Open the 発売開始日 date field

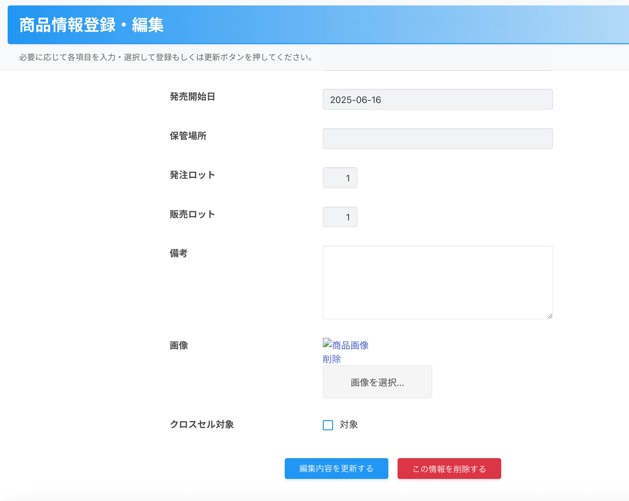pyautogui.click(x=438, y=99)
